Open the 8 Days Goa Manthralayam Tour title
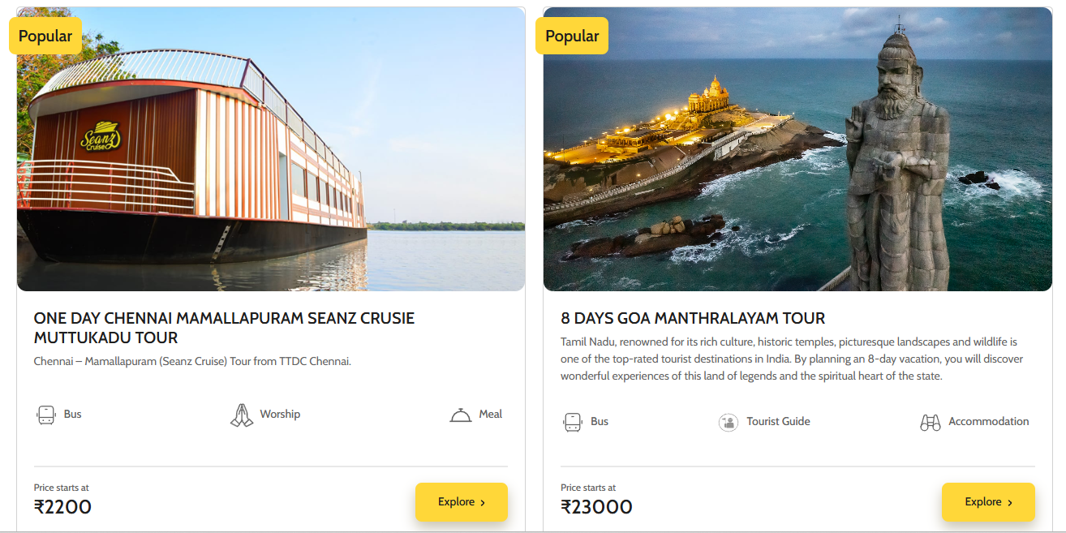1066x533 pixels. point(693,318)
